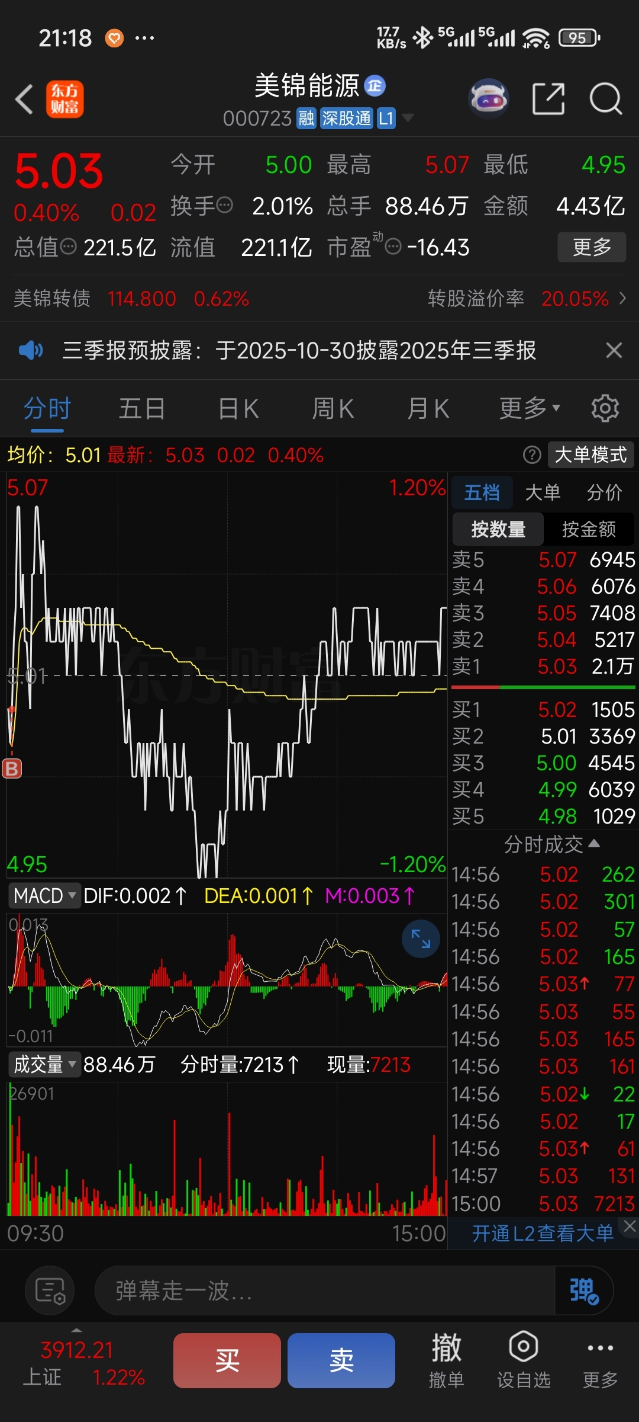Tap the 总值 info icon
The image size is (639, 1422).
coord(69,246)
